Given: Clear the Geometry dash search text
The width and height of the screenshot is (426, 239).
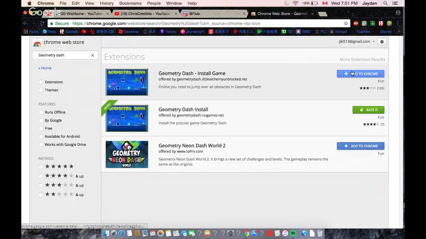Looking at the screenshot, I should click(92, 55).
